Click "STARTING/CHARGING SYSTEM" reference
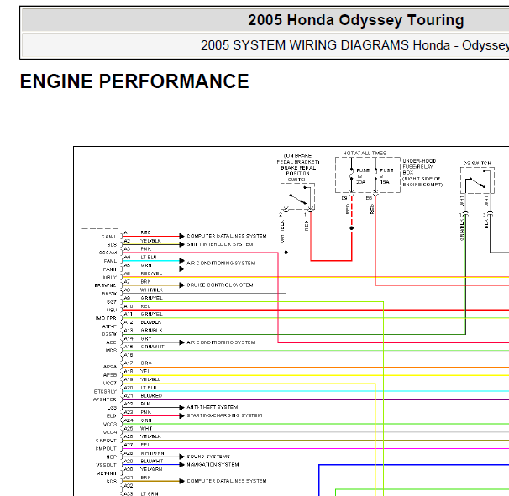Viewport: 509px width, 496px height. pyautogui.click(x=224, y=415)
